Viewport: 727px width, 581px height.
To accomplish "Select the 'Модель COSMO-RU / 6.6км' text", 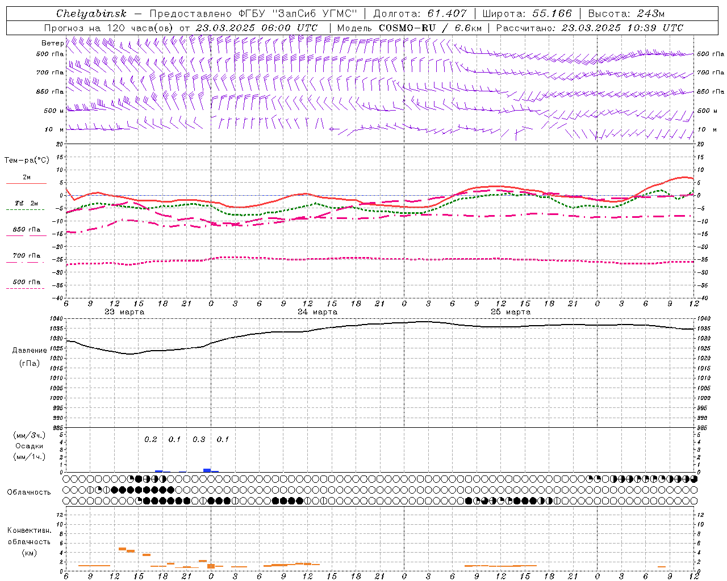I will tap(409, 28).
